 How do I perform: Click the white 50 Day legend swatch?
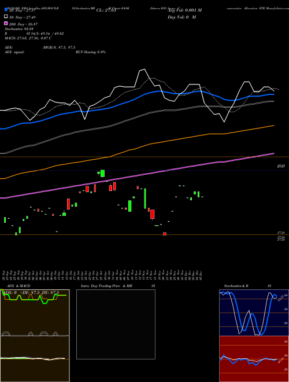pyautogui.click(x=6, y=17)
